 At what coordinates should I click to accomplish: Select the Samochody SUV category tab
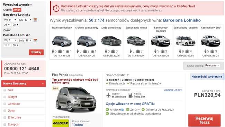tap(211, 42)
